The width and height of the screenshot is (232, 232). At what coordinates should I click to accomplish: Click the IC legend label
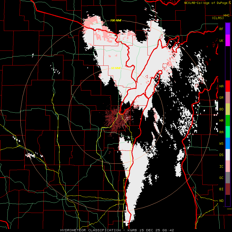pyautogui.click(x=221, y=167)
